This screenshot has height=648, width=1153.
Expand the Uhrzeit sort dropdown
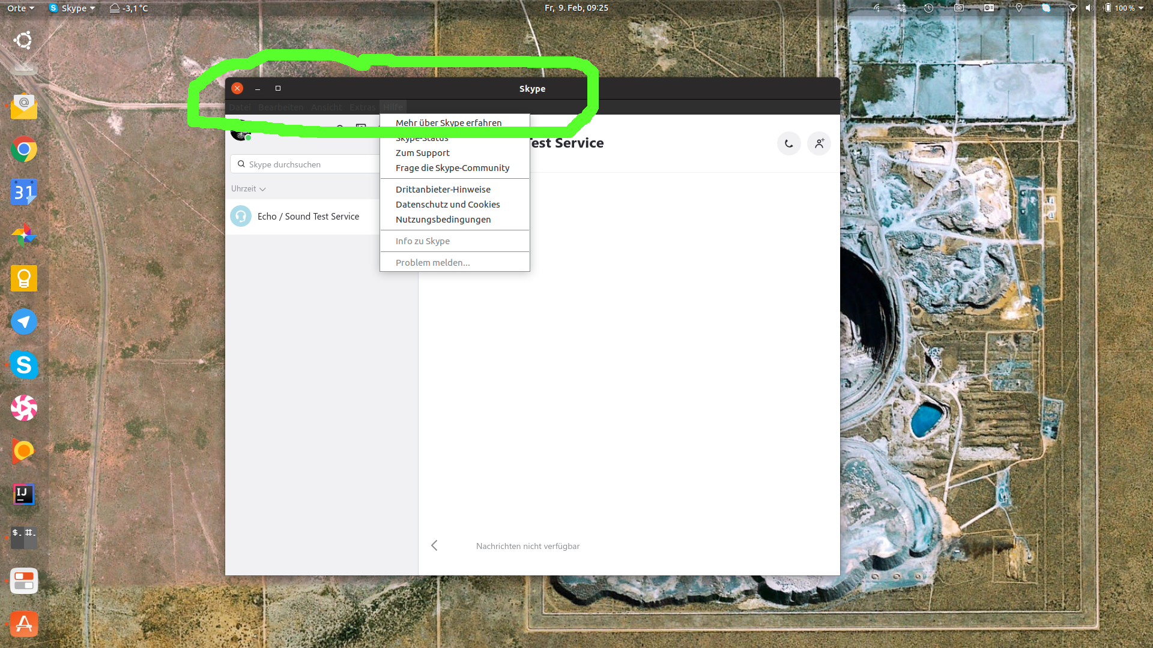pyautogui.click(x=248, y=188)
